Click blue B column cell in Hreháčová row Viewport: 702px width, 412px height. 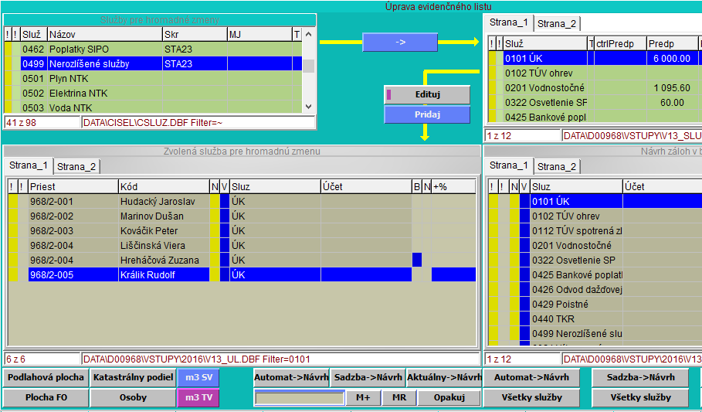coord(417,260)
